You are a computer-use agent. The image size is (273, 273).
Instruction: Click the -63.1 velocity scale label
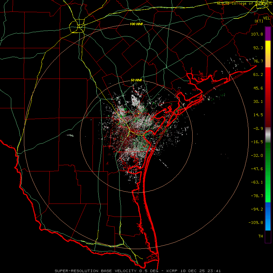(257, 182)
